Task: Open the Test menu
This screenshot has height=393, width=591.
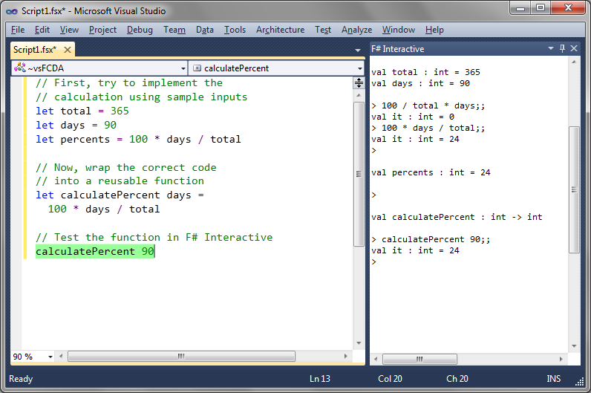Action: pyautogui.click(x=323, y=30)
